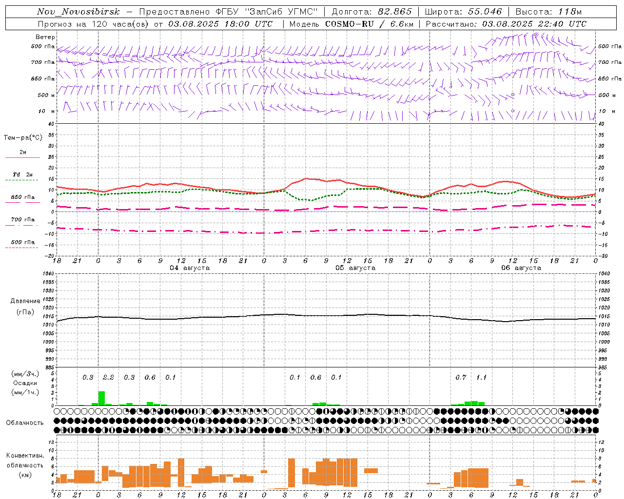Click the Nov_Novosibirsk station title
The image size is (624, 499).
[x=78, y=12]
